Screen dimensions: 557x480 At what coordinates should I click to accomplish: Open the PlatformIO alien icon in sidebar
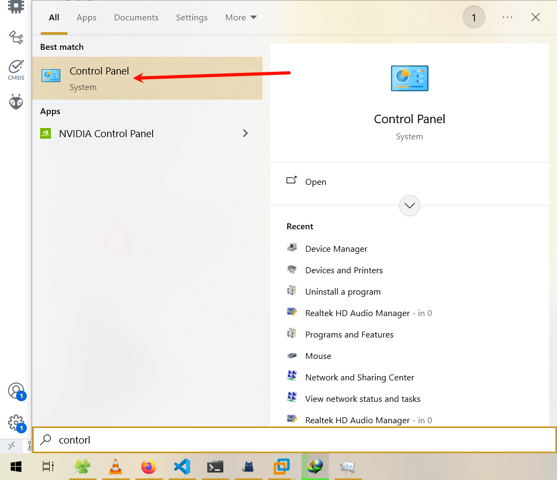click(x=16, y=102)
